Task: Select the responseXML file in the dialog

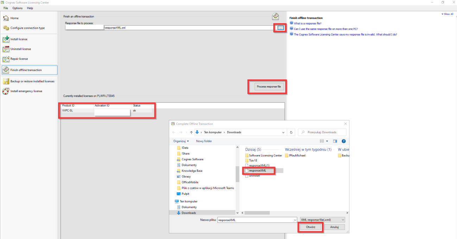Action: (x=258, y=171)
